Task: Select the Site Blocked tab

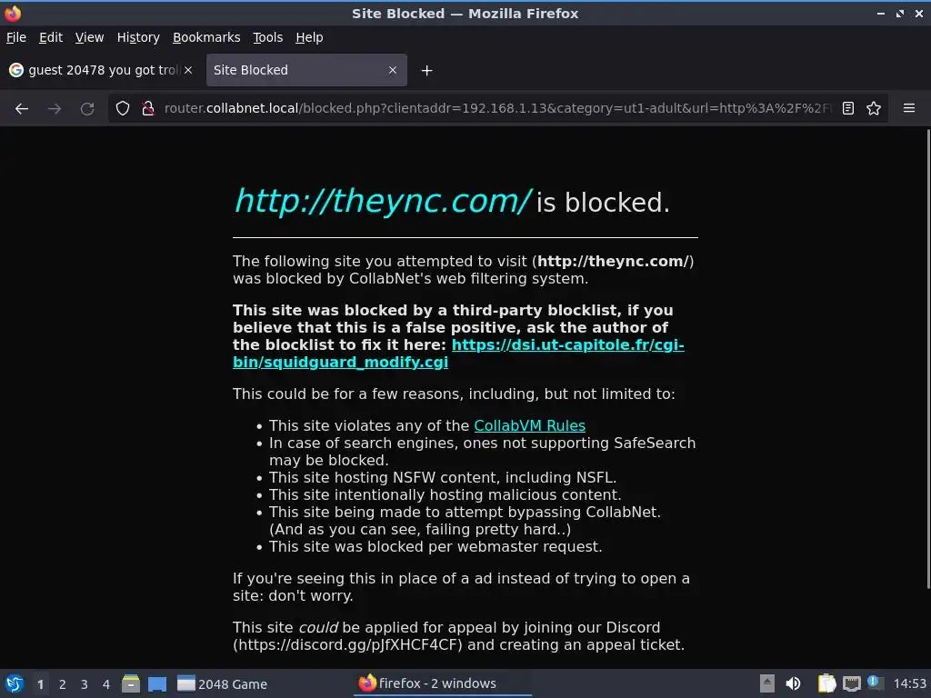Action: (x=306, y=70)
